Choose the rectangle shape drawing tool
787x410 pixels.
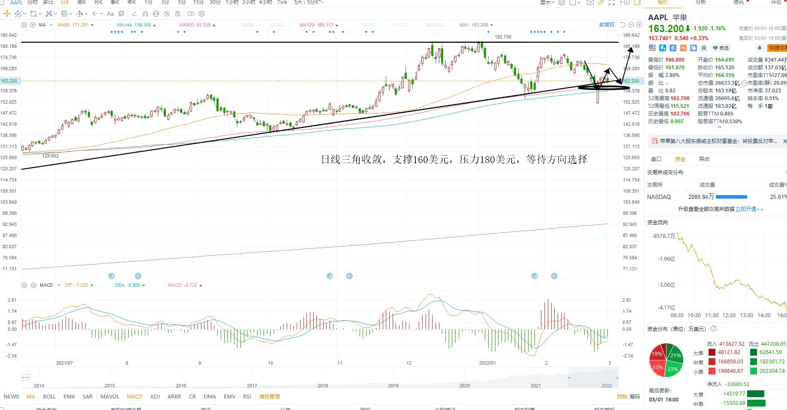tap(33, 14)
